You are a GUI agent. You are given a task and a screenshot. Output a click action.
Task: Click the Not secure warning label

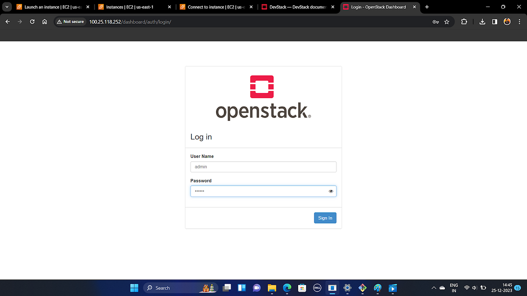(x=70, y=21)
